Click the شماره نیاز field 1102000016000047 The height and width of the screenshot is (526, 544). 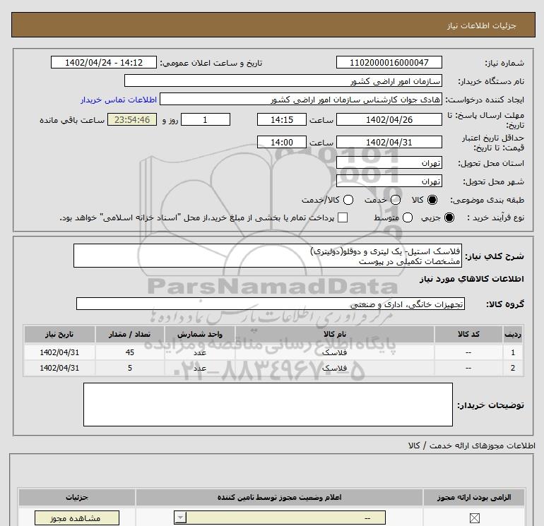pos(389,62)
